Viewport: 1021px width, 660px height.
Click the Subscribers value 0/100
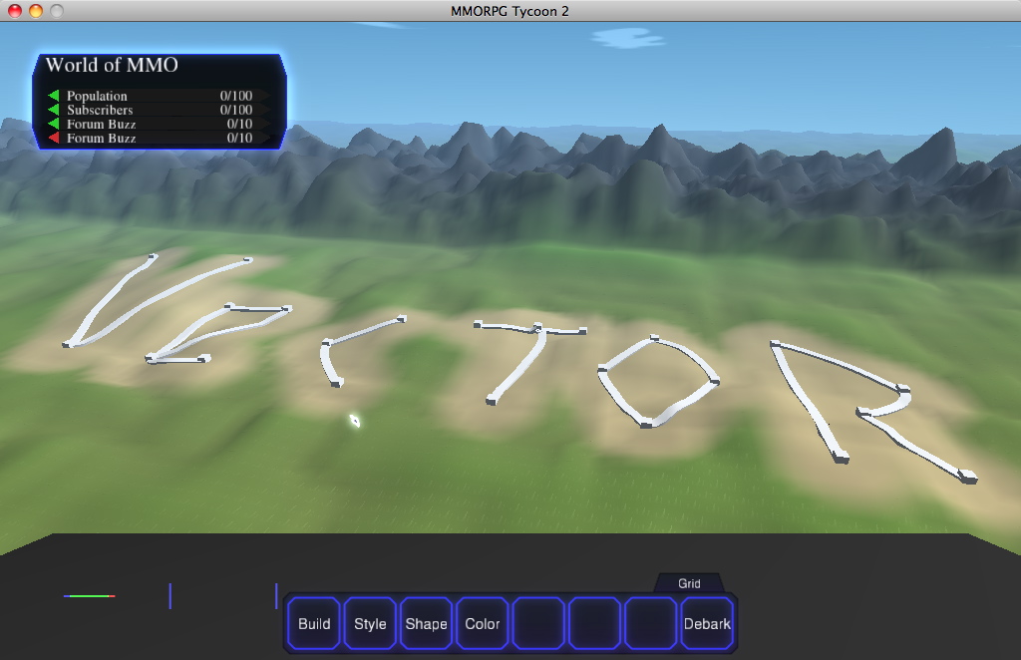click(235, 110)
